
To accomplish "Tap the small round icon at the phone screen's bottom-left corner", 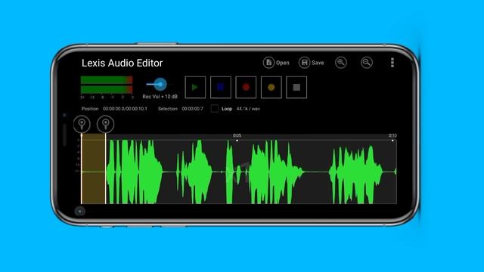I will point(80,212).
